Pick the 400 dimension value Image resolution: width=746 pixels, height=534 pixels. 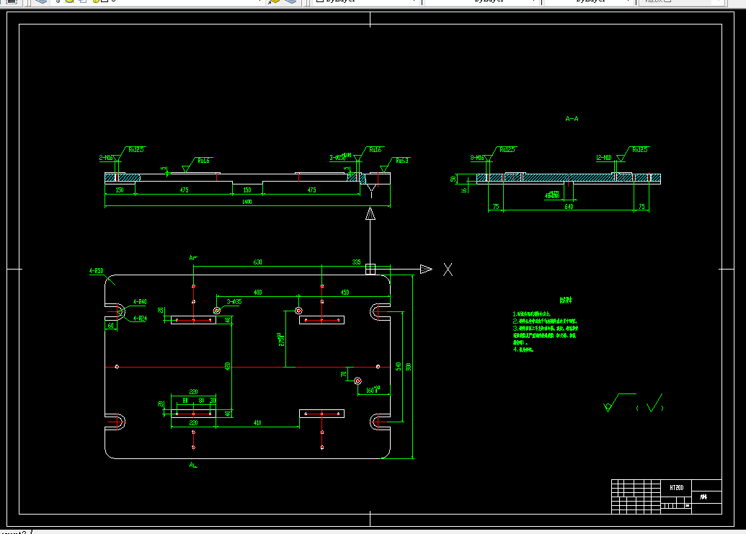click(257, 292)
